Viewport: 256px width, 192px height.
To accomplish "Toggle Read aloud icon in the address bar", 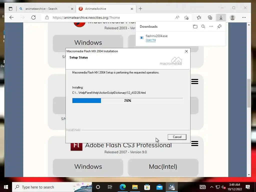I will click(x=177, y=17).
